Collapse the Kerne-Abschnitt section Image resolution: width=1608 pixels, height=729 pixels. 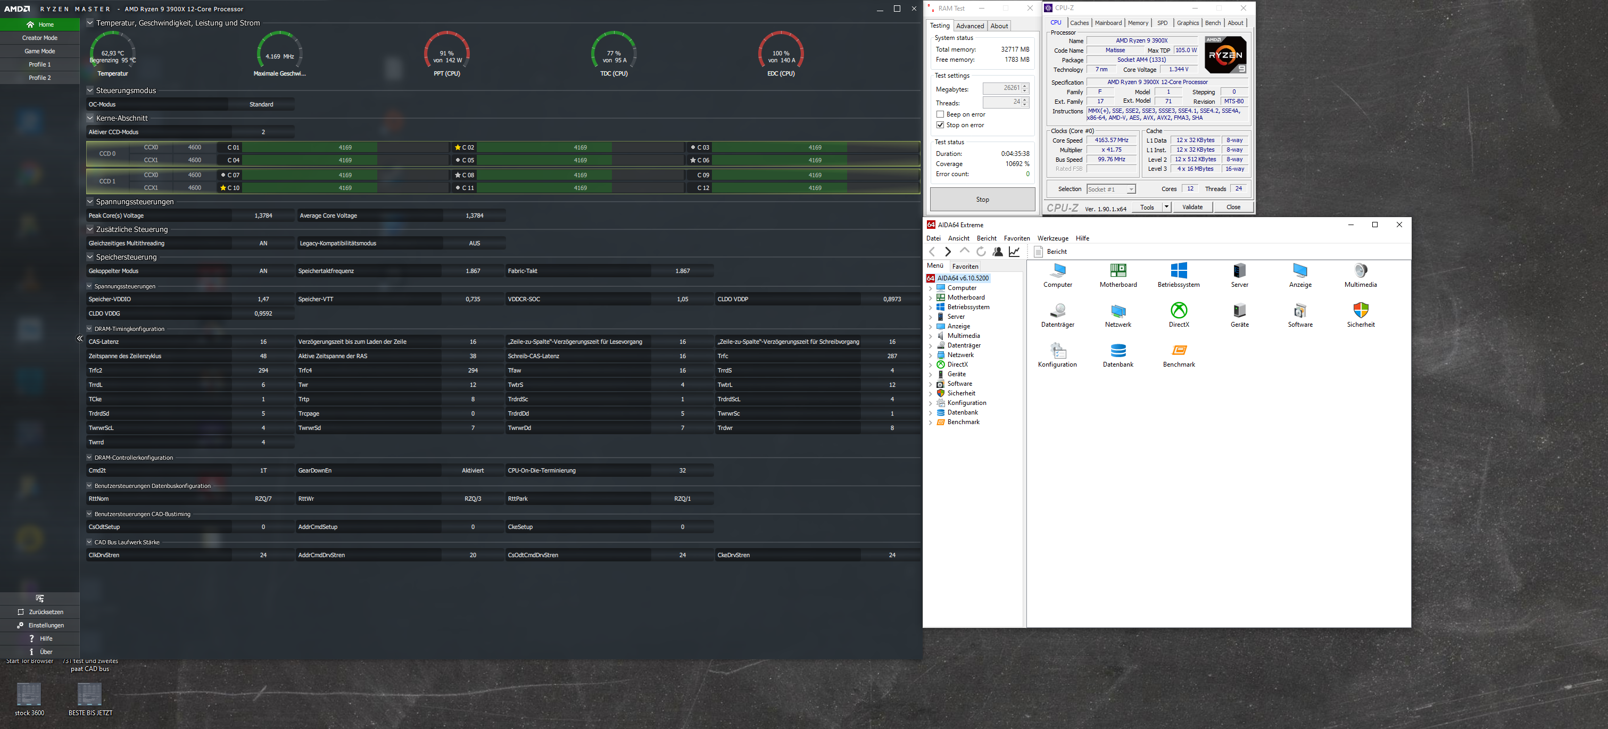click(90, 118)
